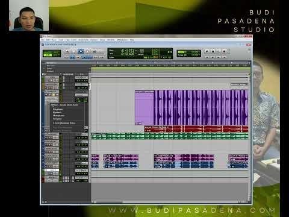The image size is (289, 217).
Task: Click the Go to End transport button
Action: tap(224, 57)
